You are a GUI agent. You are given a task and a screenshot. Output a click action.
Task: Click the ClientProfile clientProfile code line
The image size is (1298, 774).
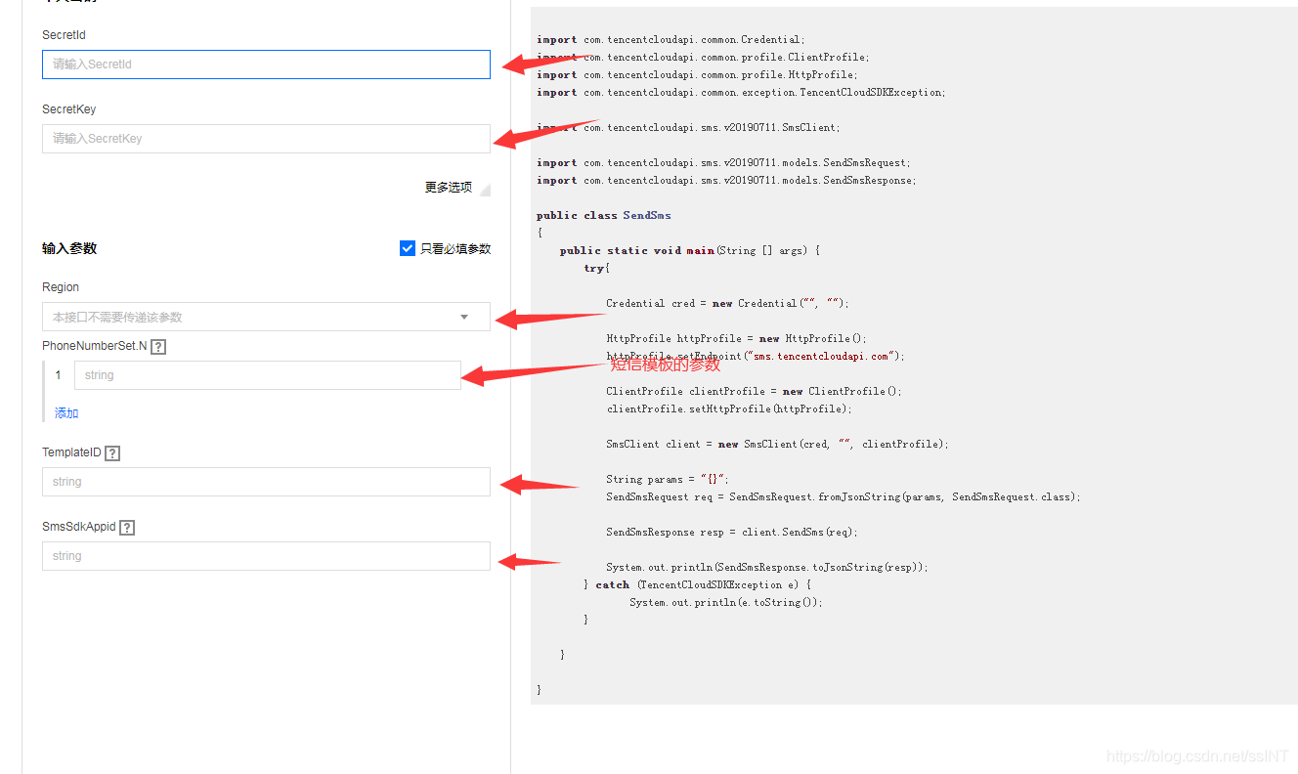coord(754,391)
